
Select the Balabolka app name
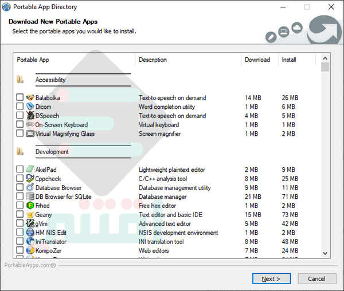[x=48, y=98]
